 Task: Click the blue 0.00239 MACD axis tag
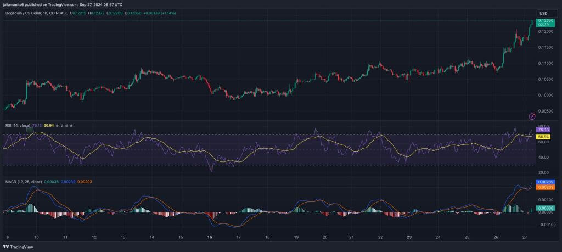(x=545, y=182)
